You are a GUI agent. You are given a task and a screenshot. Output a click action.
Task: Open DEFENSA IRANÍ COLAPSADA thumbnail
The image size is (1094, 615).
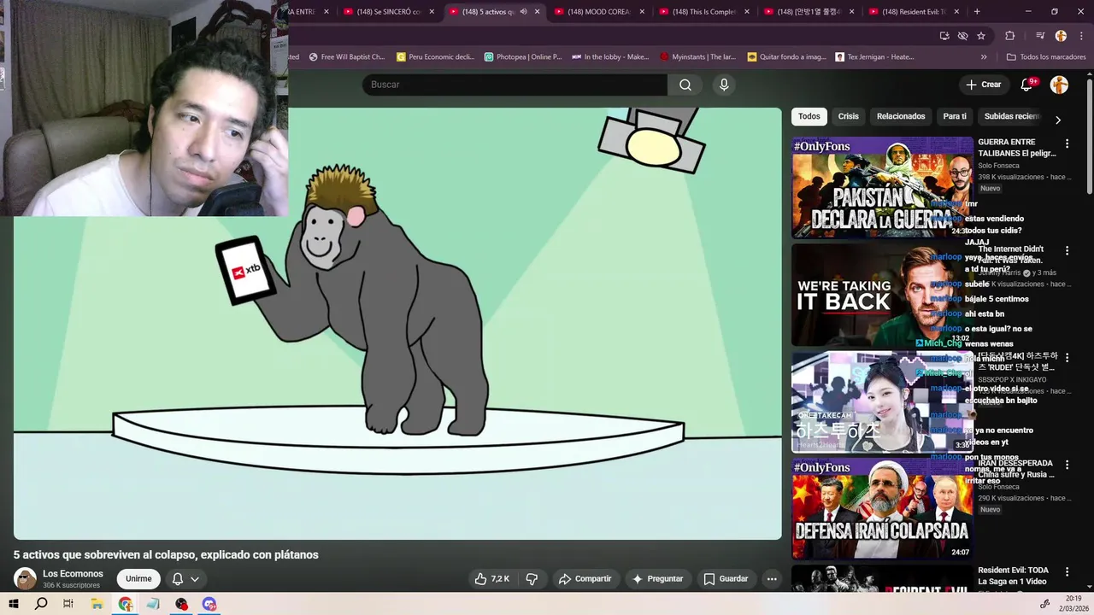pos(882,508)
